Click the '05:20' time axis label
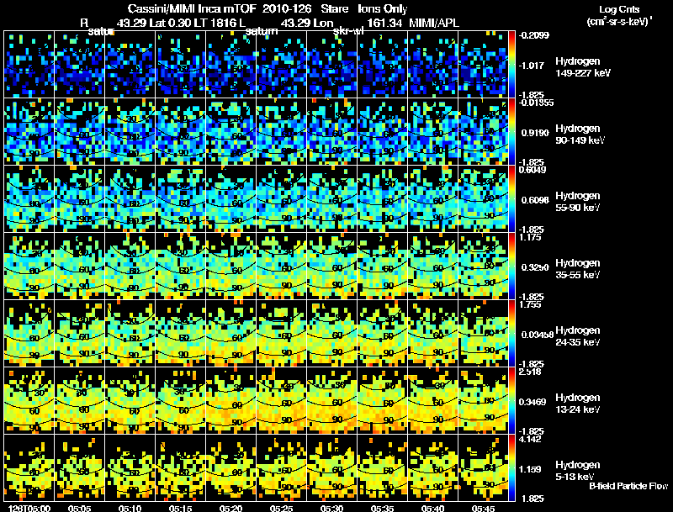 [x=231, y=508]
